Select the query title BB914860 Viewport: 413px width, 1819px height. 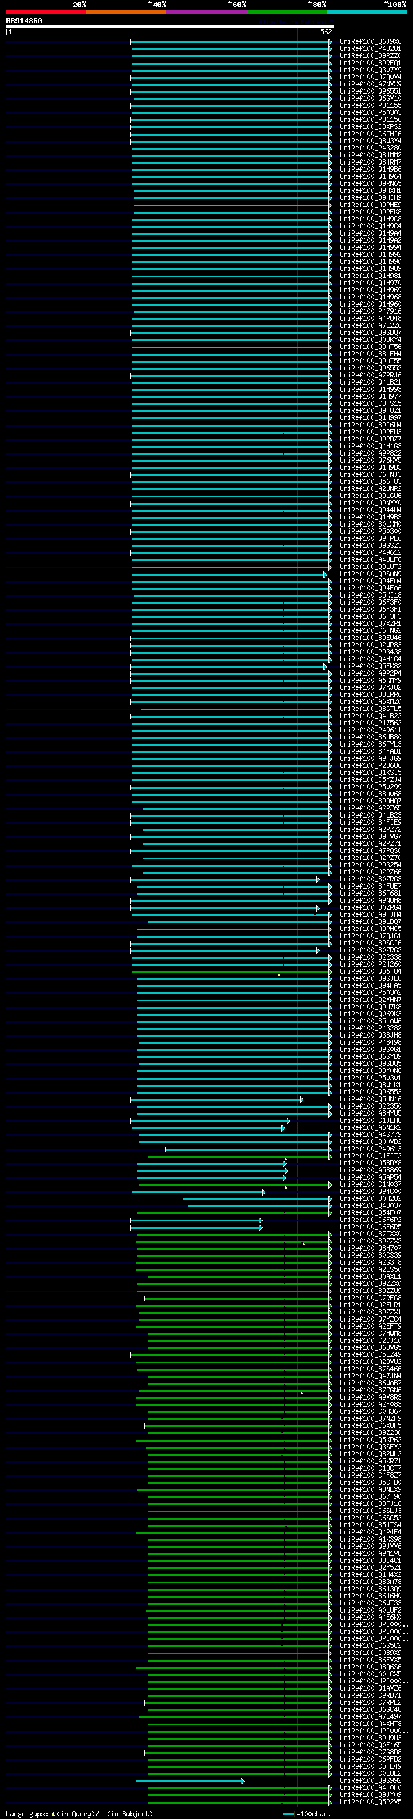pyautogui.click(x=24, y=21)
